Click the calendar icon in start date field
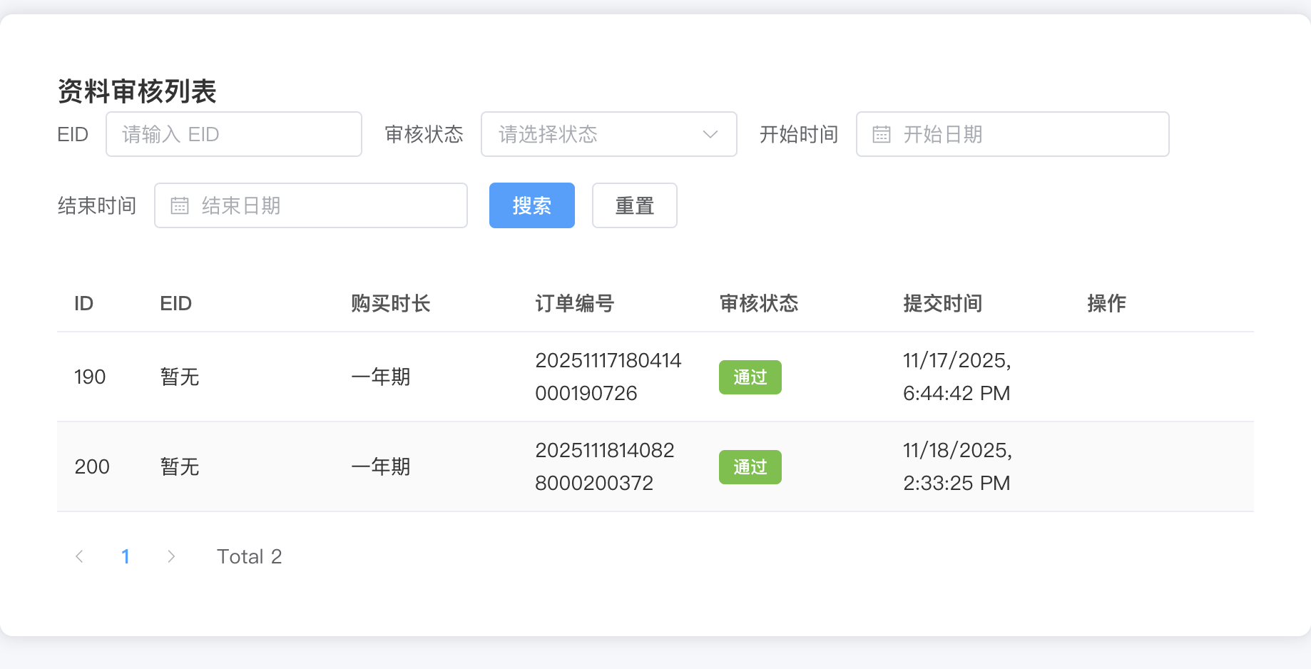The width and height of the screenshot is (1311, 669). (882, 134)
